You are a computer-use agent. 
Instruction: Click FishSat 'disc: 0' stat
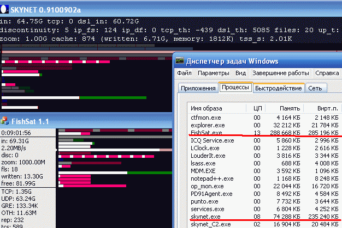point(10,155)
